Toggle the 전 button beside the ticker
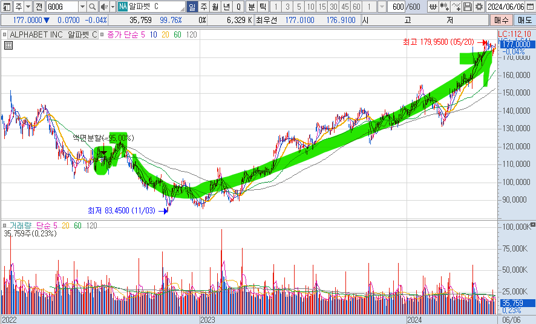 coord(39,7)
